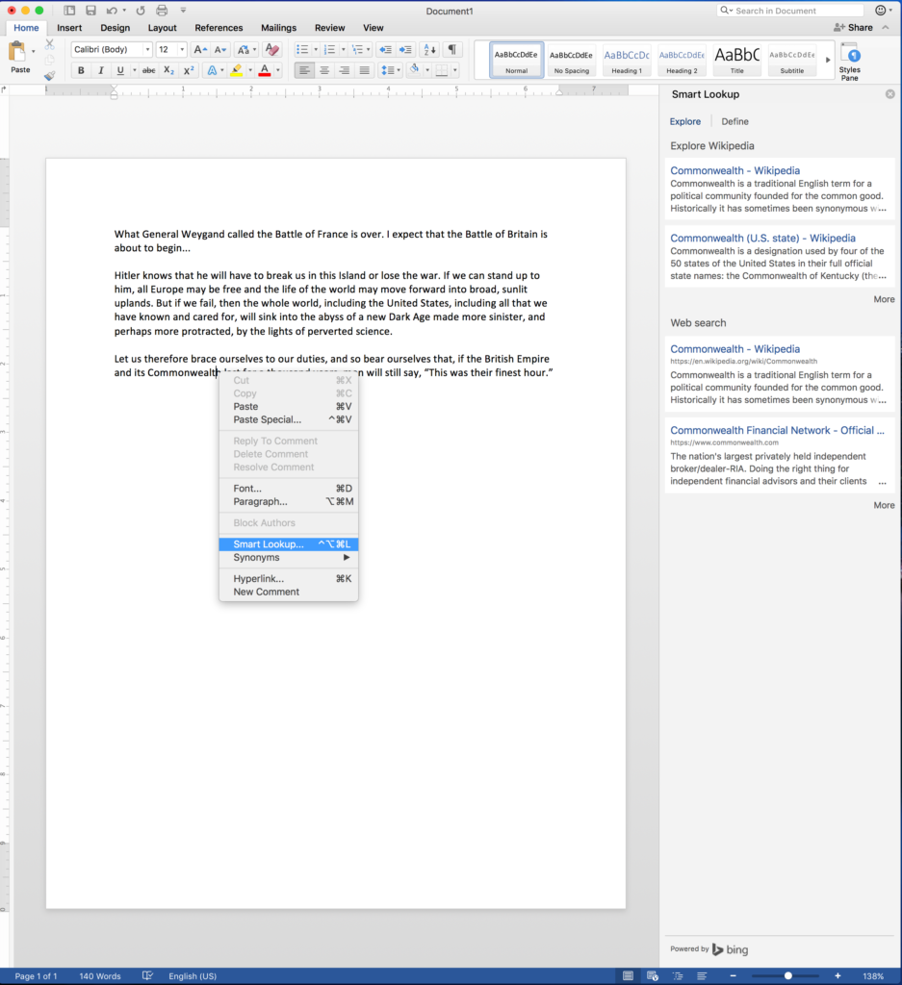Open the font size dropdown
Image resolution: width=902 pixels, height=985 pixels.
point(182,50)
